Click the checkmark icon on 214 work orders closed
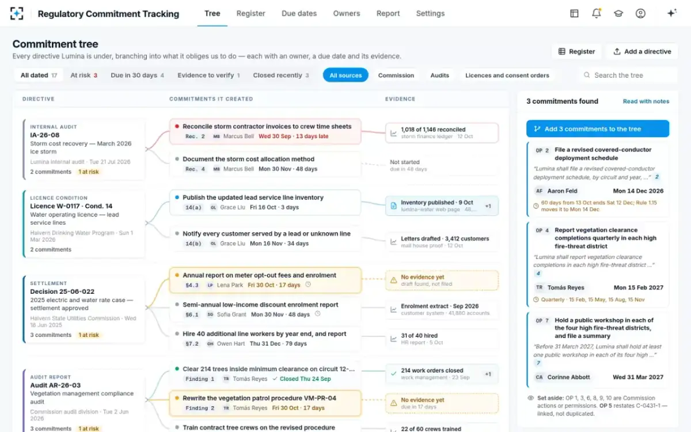The height and width of the screenshot is (432, 691). pos(394,374)
